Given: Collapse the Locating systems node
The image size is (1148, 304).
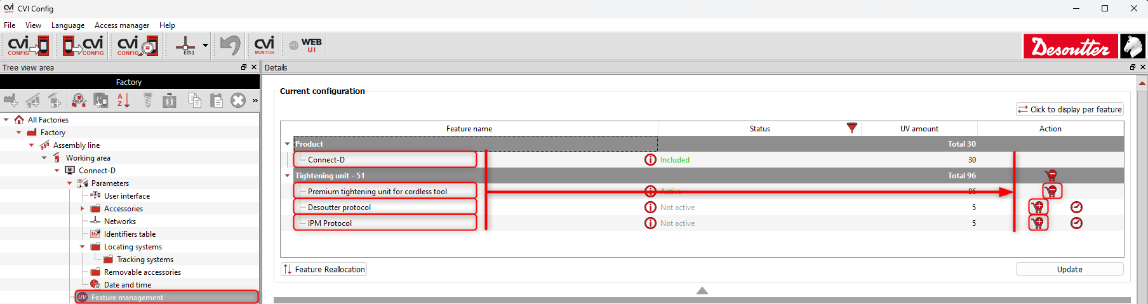Looking at the screenshot, I should click(x=83, y=246).
